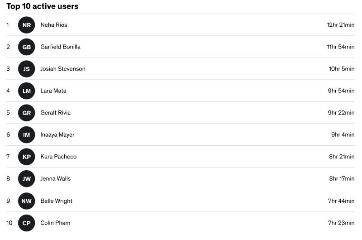Image resolution: width=362 pixels, height=240 pixels.
Task: Select the KP avatar circle
Action: click(27, 157)
